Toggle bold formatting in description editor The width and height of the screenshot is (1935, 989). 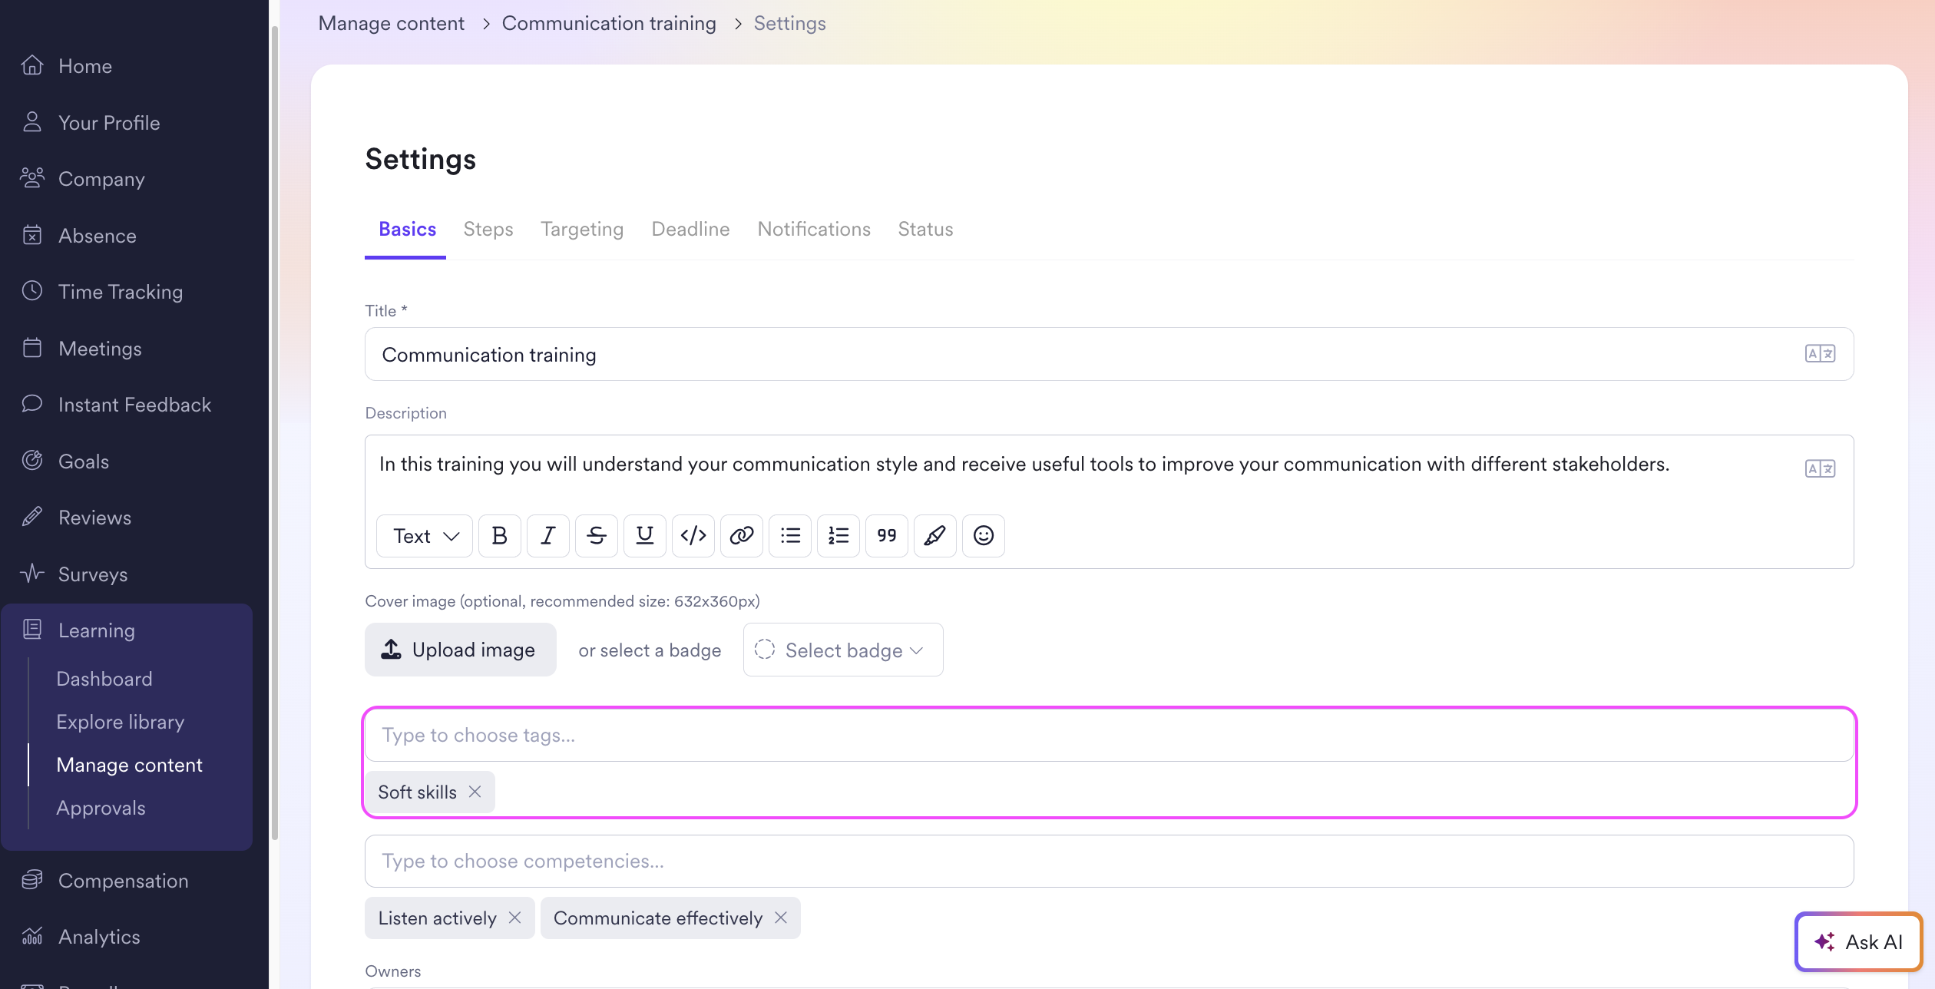click(499, 535)
